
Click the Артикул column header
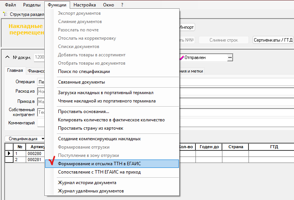pyautogui.click(x=36, y=147)
